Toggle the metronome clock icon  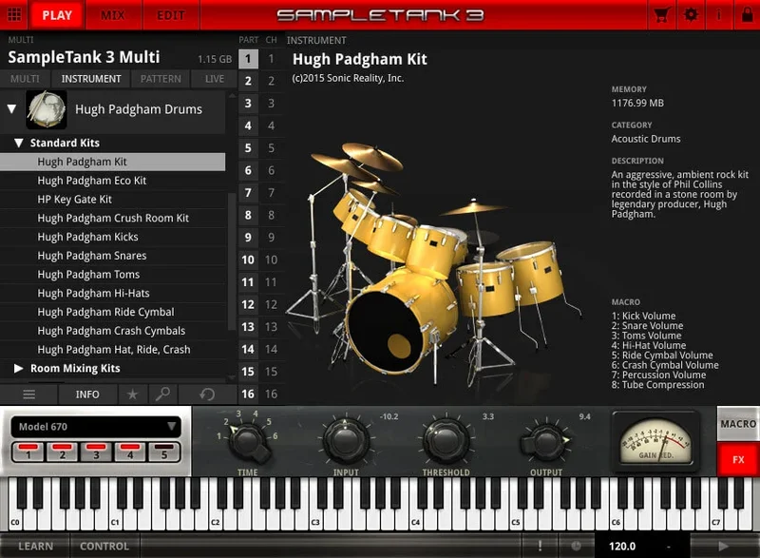coord(576,546)
